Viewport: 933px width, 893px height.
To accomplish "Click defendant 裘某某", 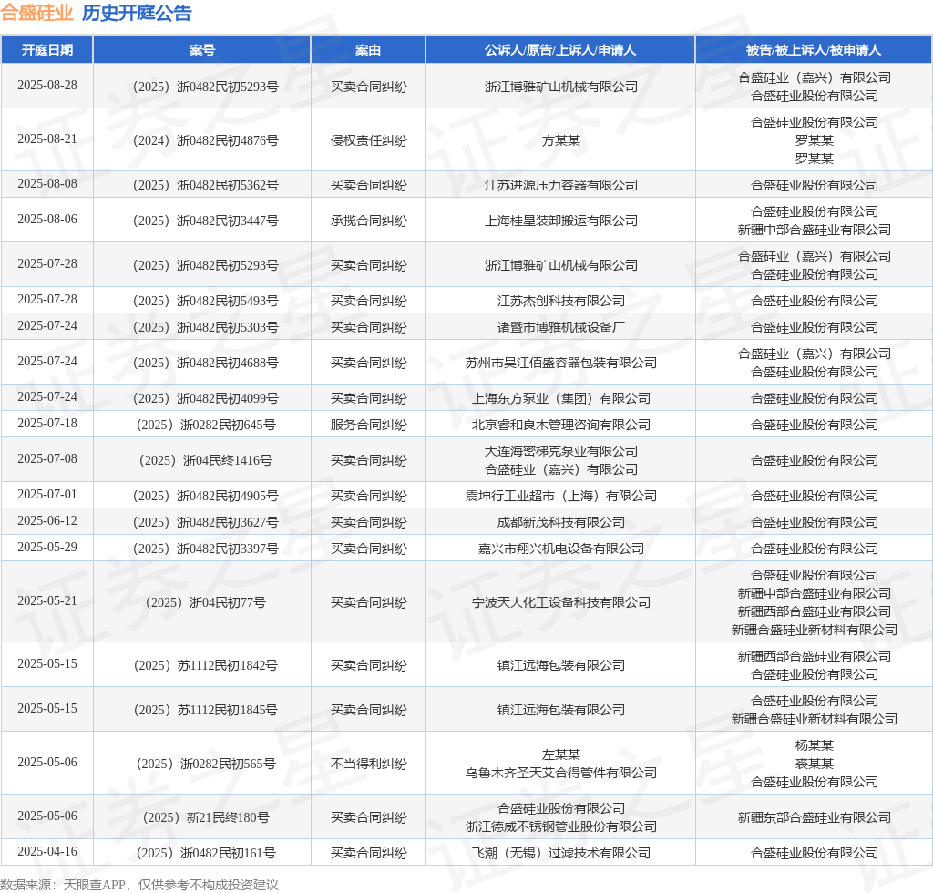I will pos(814,764).
